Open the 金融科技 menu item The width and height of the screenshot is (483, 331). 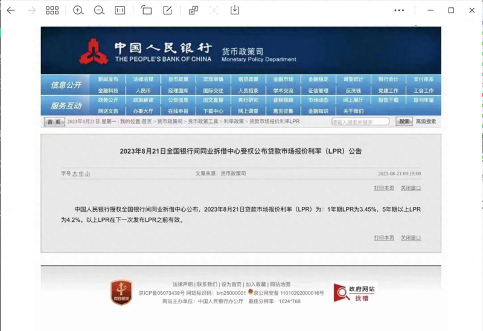point(108,91)
